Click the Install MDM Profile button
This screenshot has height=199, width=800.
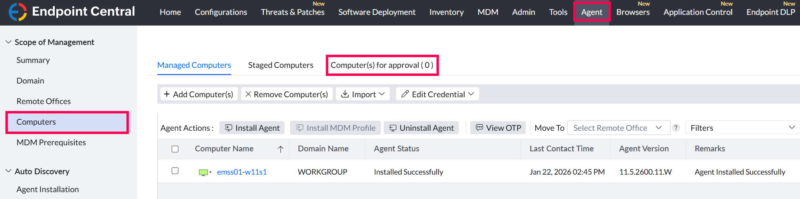335,128
